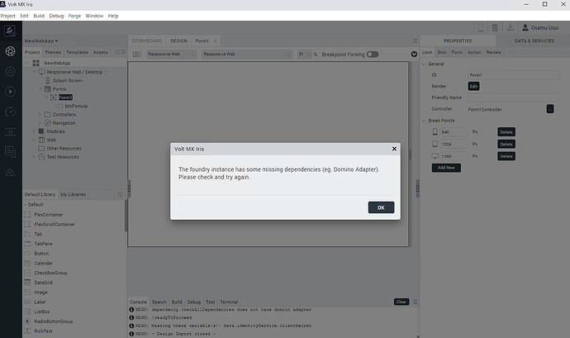The image size is (570, 338).
Task: Expand the Test Resources node
Action: tap(34, 157)
